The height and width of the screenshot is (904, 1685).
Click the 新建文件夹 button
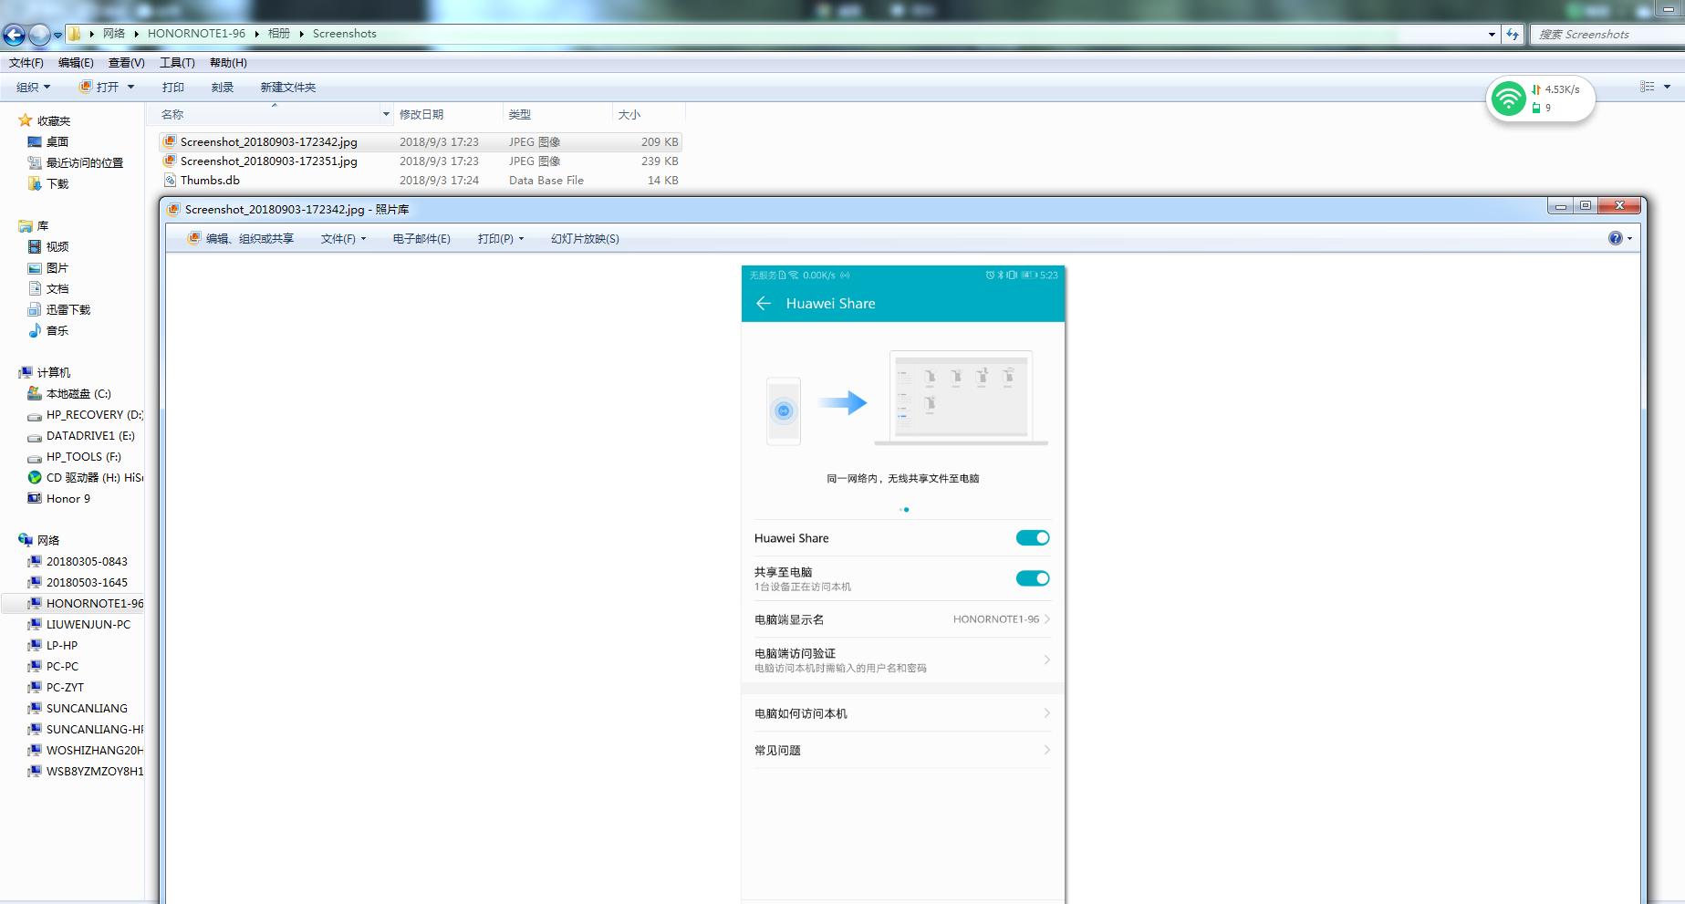(287, 88)
